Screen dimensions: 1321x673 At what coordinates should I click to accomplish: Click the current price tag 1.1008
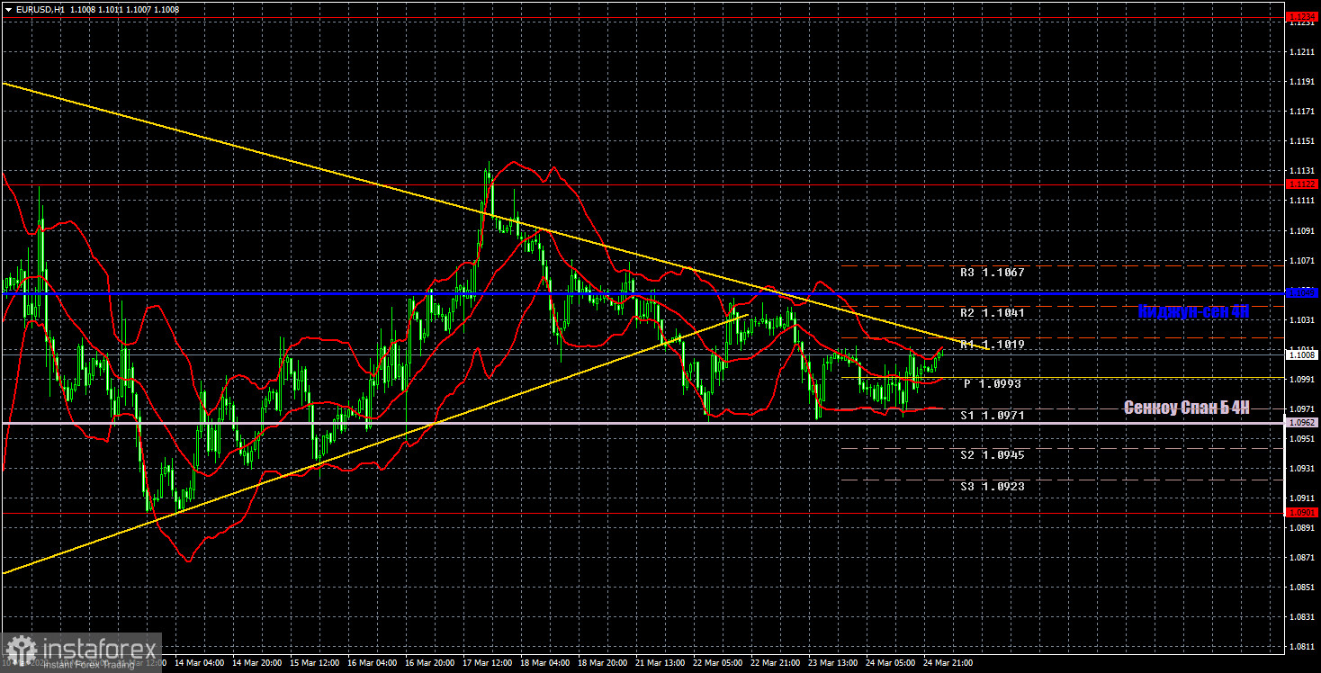click(x=1302, y=354)
